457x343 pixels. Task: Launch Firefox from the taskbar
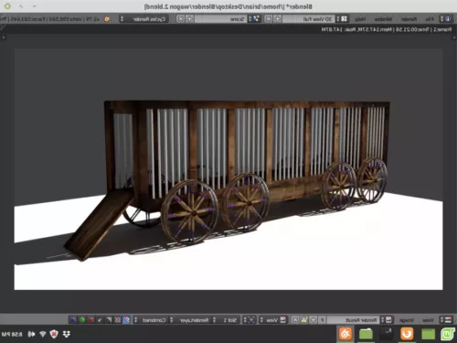[x=407, y=334]
